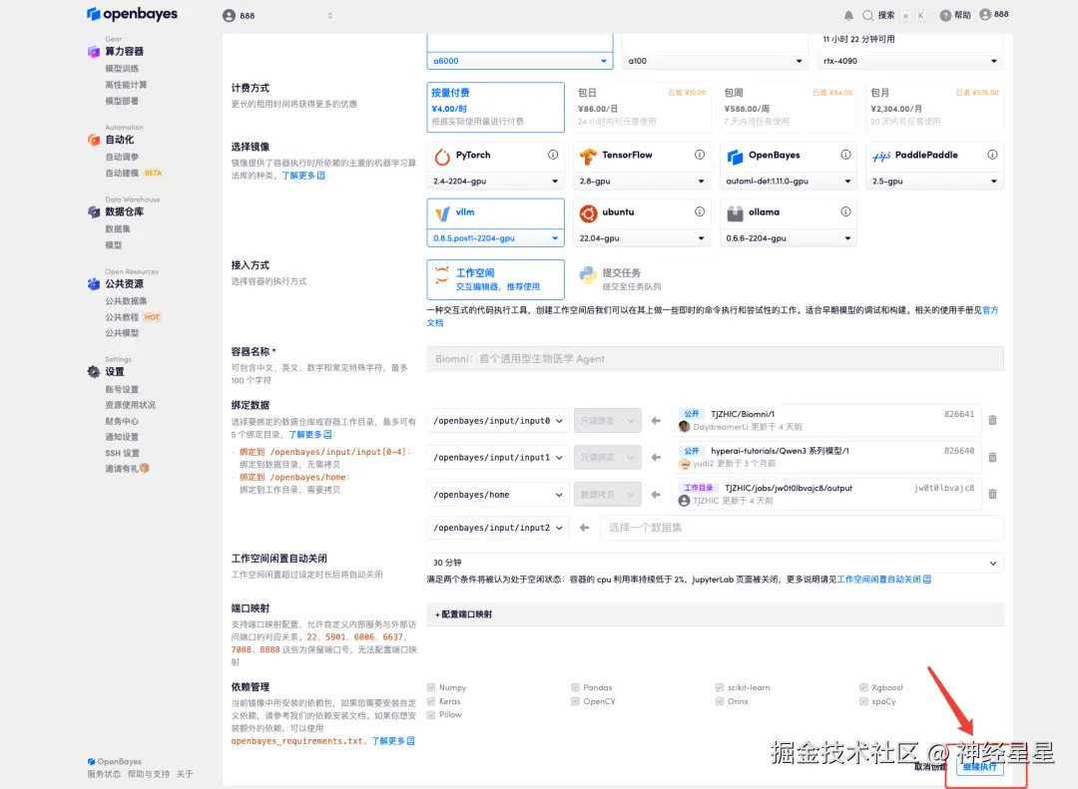Image resolution: width=1078 pixels, height=789 pixels.
Task: Open 工作空间闲置自动关闭 help link
Action: [884, 580]
